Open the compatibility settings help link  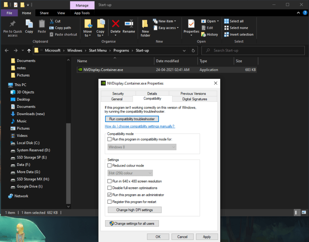140,126
